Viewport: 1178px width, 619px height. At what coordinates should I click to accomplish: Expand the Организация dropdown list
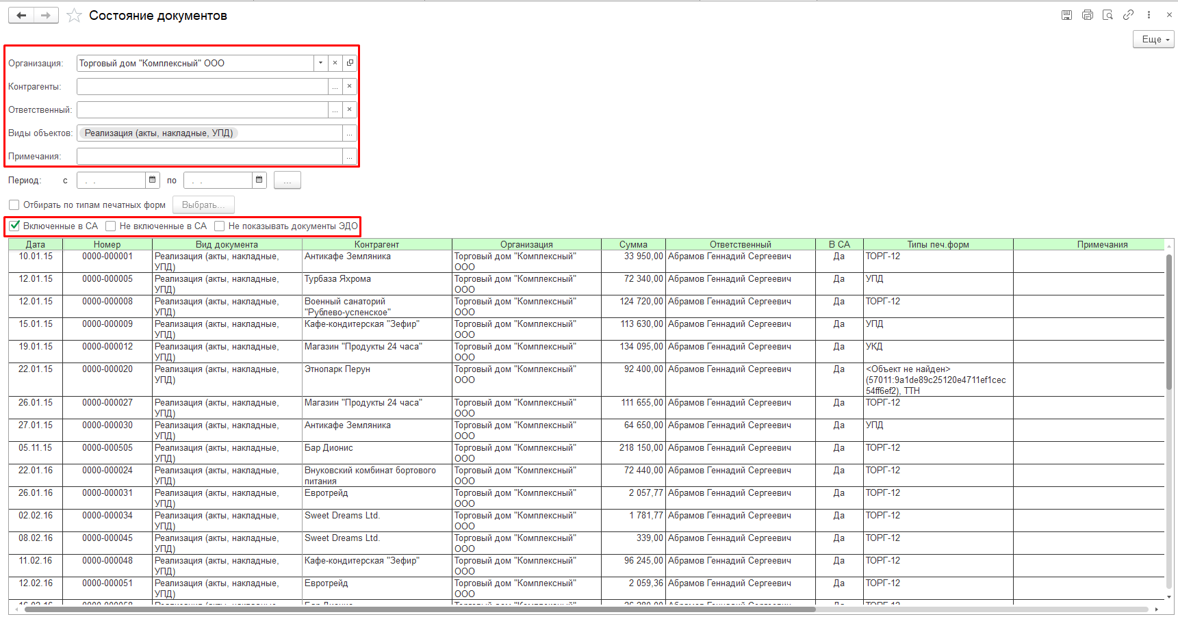320,63
